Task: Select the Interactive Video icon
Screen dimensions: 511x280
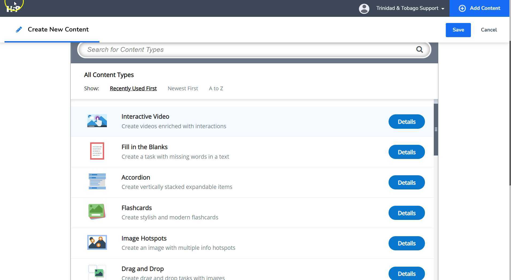Action: (x=97, y=121)
